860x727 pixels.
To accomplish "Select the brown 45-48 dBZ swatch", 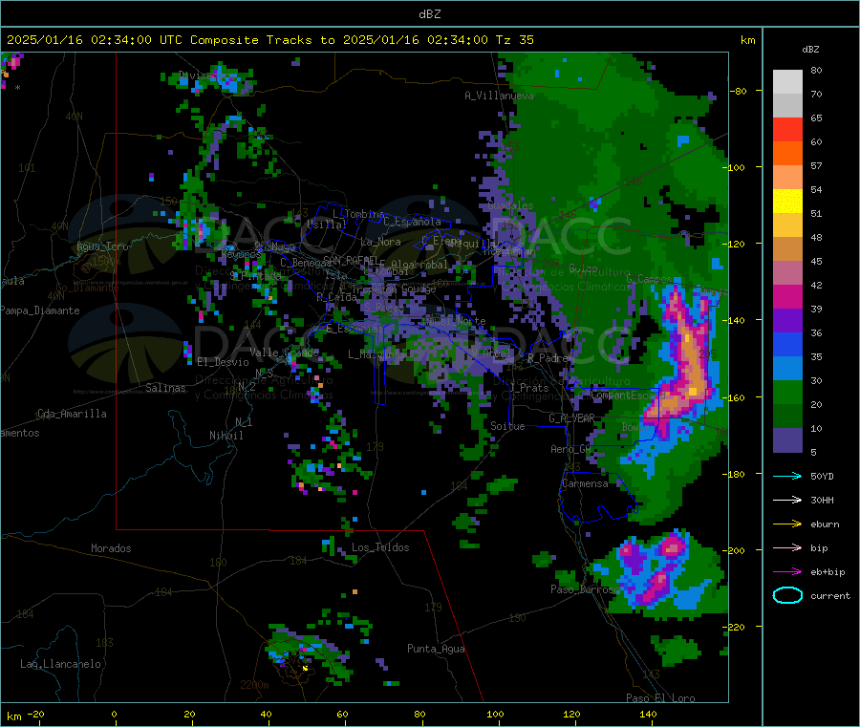I will (x=787, y=249).
